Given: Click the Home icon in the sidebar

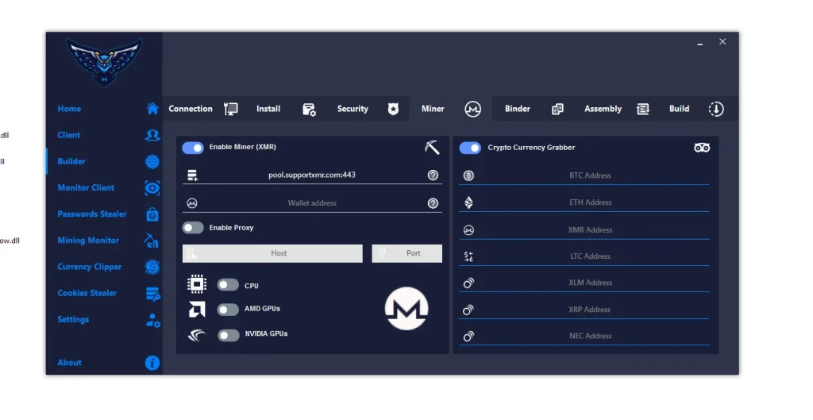Looking at the screenshot, I should [x=152, y=109].
